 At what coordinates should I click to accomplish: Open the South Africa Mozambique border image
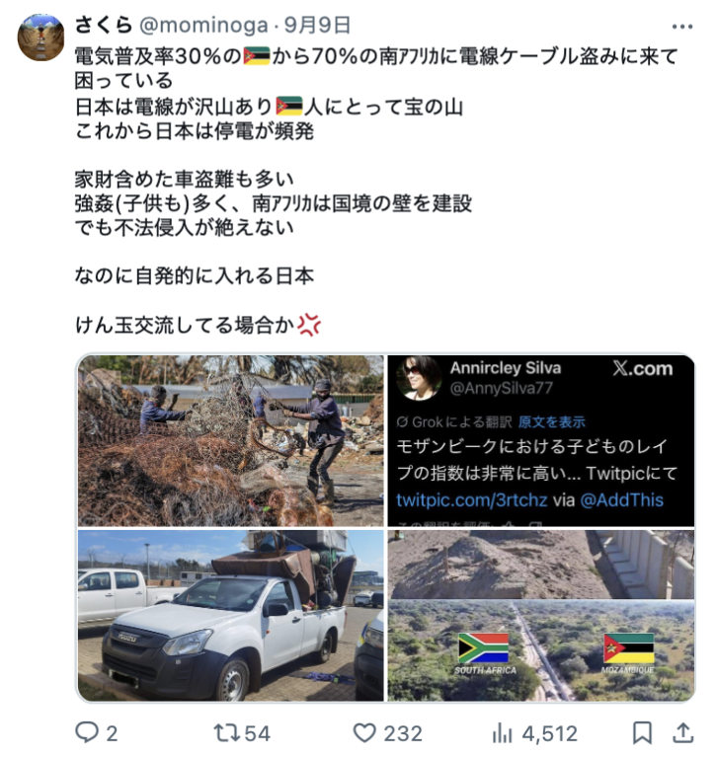(x=540, y=616)
